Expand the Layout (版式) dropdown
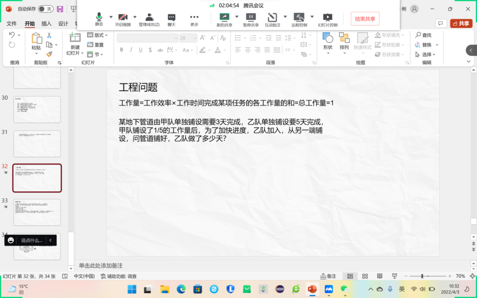This screenshot has height=298, width=477. pos(98,35)
